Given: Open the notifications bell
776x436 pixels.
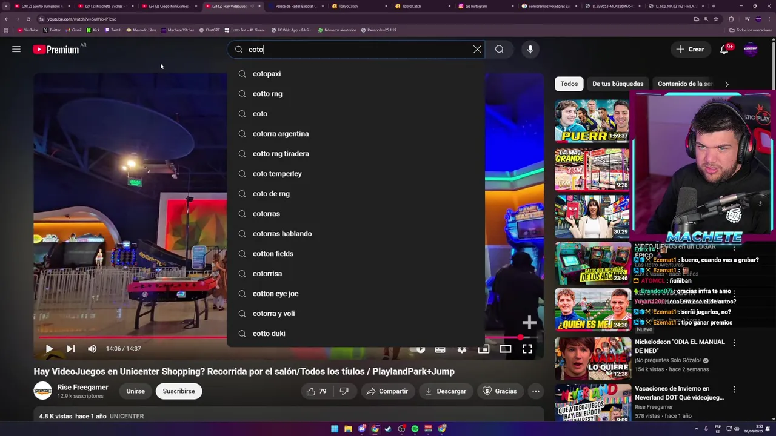Looking at the screenshot, I should click(x=724, y=50).
